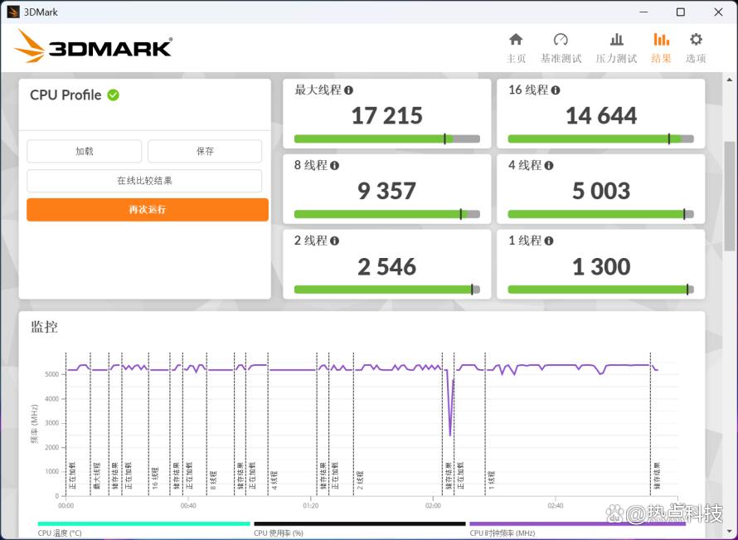Click the info icon beside 1 线程
738x540 pixels.
pyautogui.click(x=548, y=241)
